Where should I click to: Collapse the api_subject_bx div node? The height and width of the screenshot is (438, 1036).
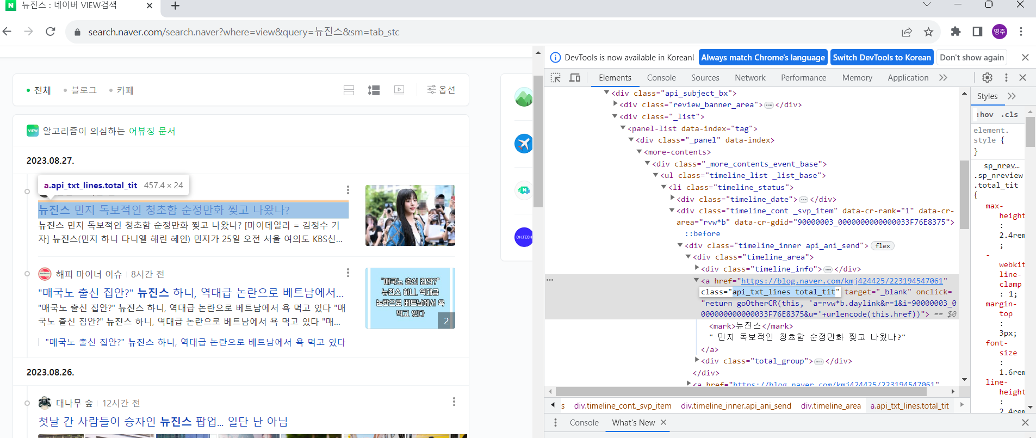coord(607,93)
